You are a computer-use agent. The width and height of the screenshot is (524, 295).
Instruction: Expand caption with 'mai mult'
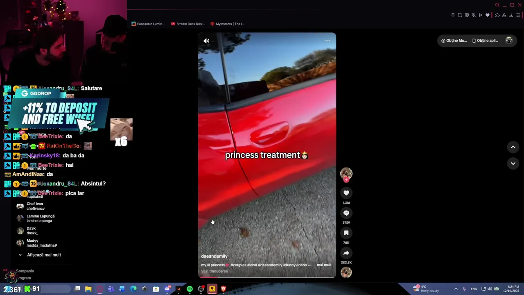tap(324, 265)
